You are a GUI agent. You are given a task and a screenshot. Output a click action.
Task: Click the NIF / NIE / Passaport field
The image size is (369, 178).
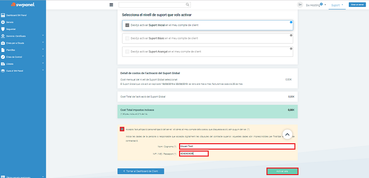[194, 153]
